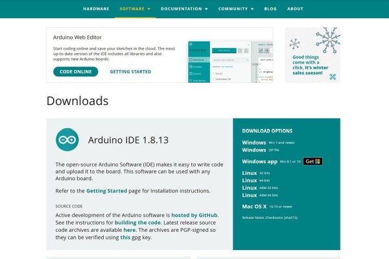389x259 pixels.
Task: Follow the Getting Started installation link in the description
Action: [106, 191]
